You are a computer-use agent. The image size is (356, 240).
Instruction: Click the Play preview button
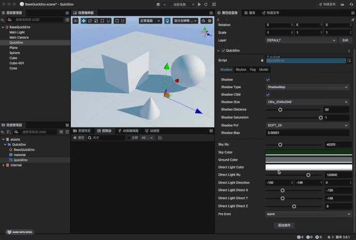199,4
